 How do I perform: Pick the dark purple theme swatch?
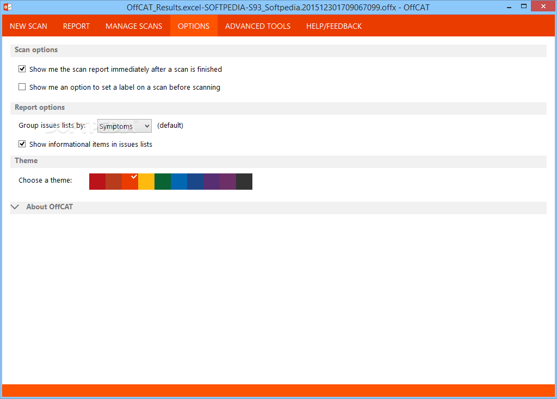pos(212,182)
